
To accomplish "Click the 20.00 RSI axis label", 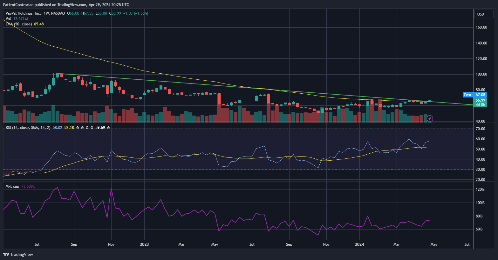I will 480,180.
